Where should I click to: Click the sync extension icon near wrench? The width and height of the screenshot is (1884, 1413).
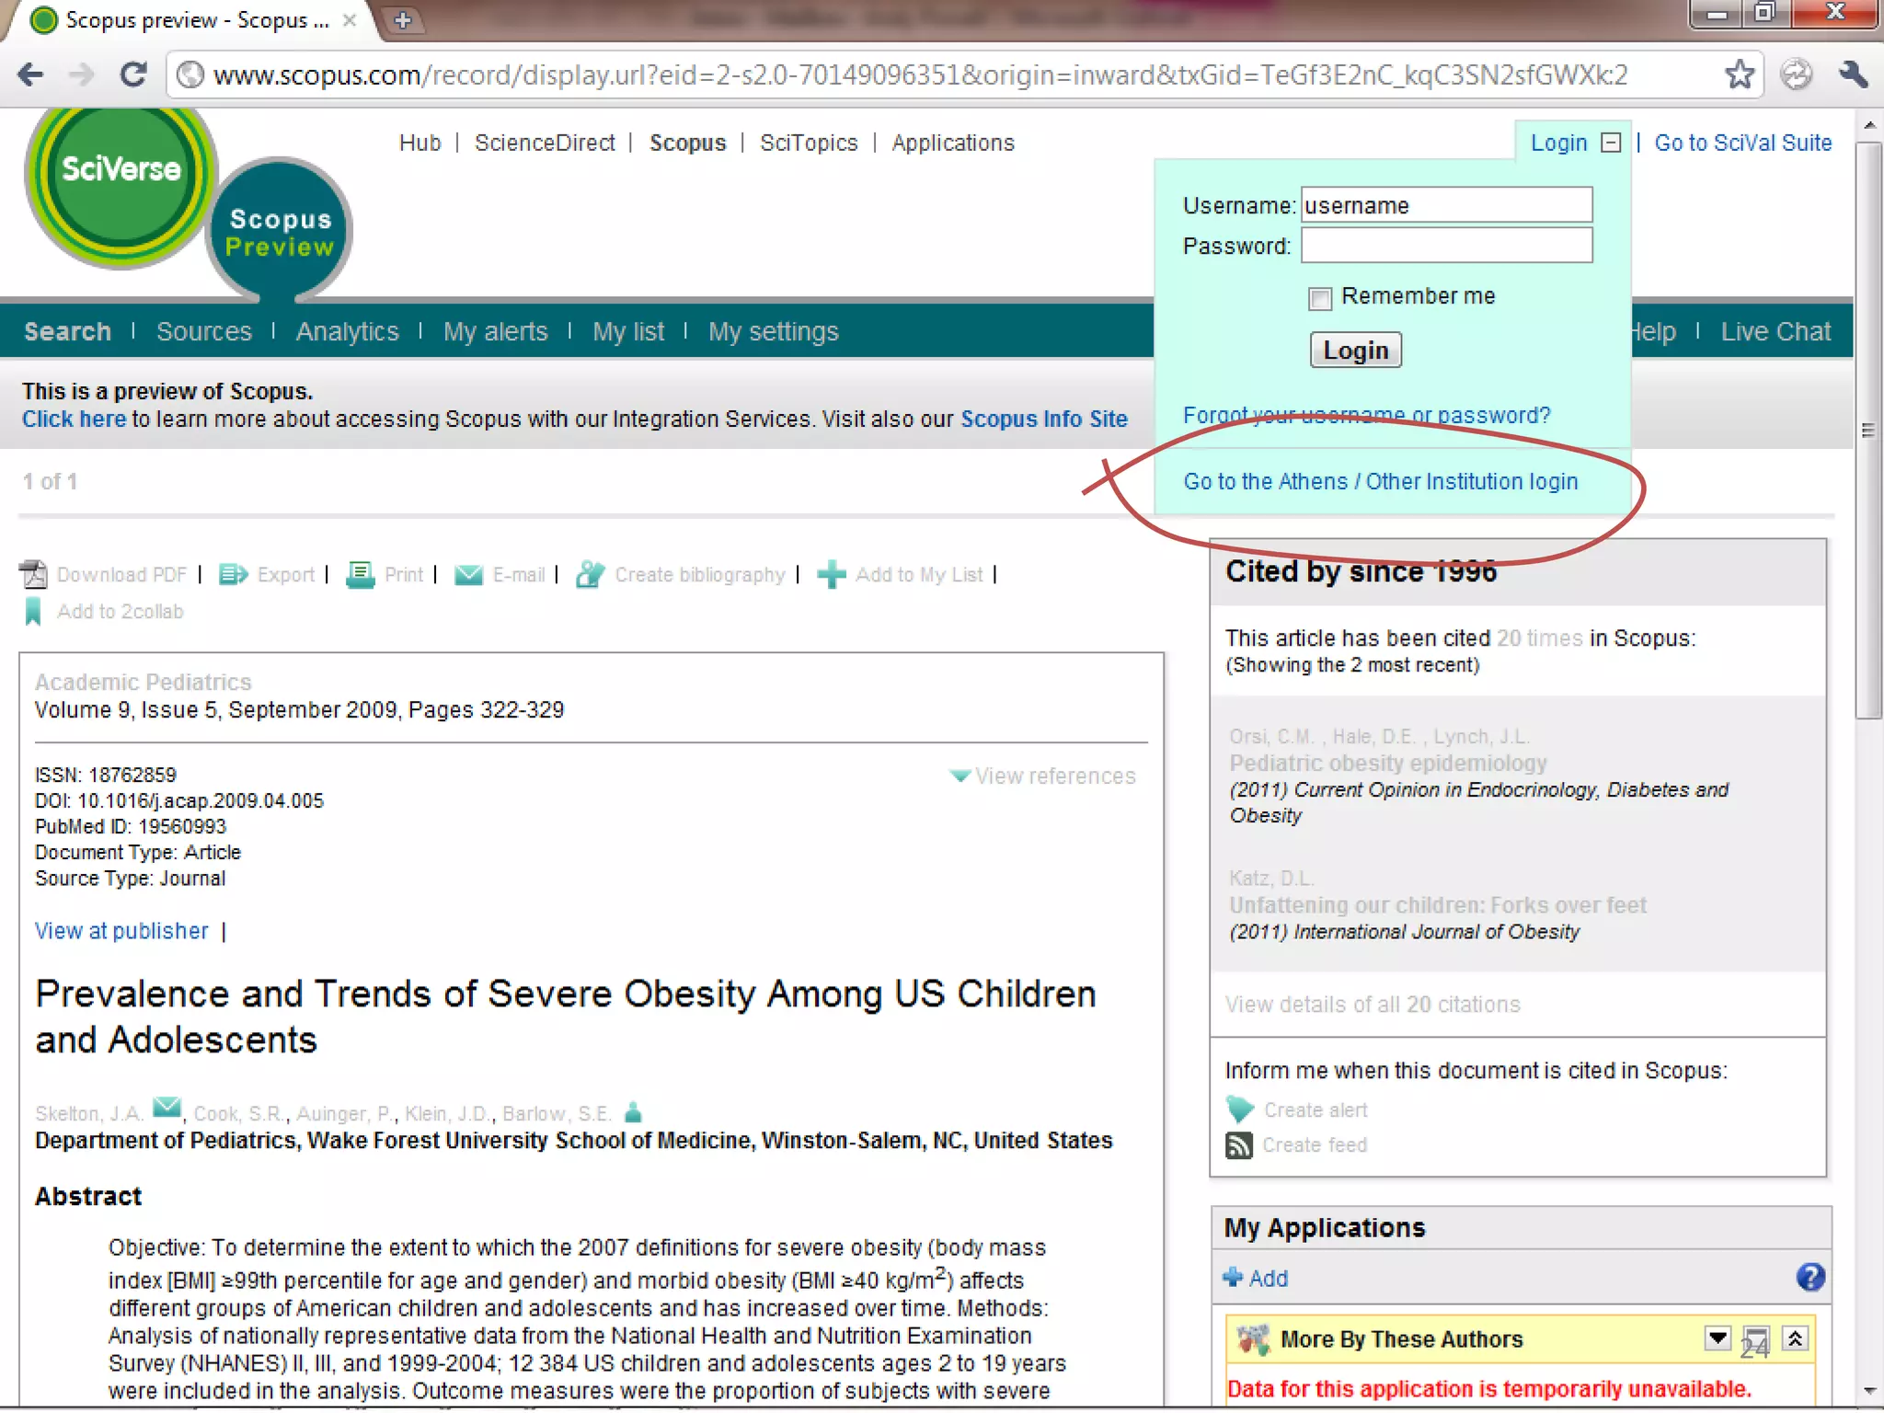[1796, 75]
